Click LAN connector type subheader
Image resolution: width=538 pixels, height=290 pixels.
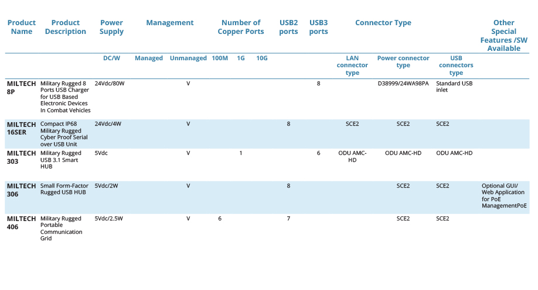tap(352, 65)
